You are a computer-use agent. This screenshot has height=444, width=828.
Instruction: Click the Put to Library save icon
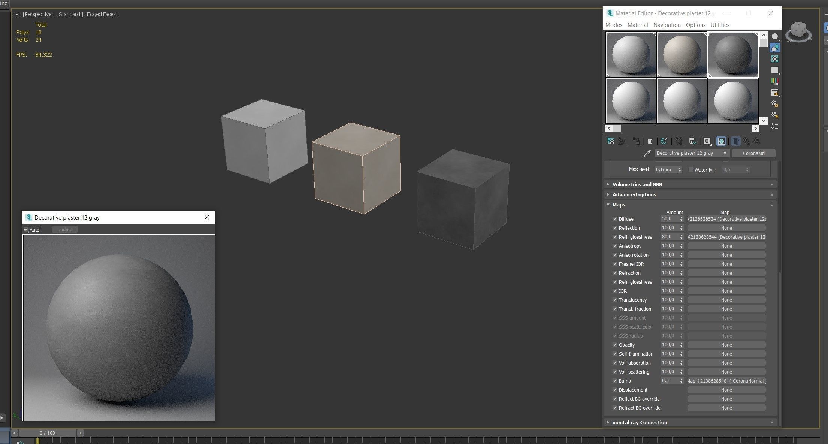(x=692, y=141)
